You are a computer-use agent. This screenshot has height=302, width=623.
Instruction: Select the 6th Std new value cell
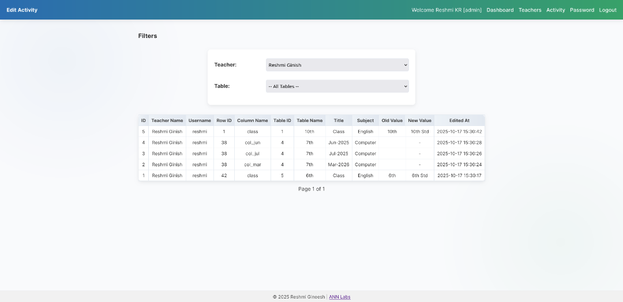click(419, 175)
